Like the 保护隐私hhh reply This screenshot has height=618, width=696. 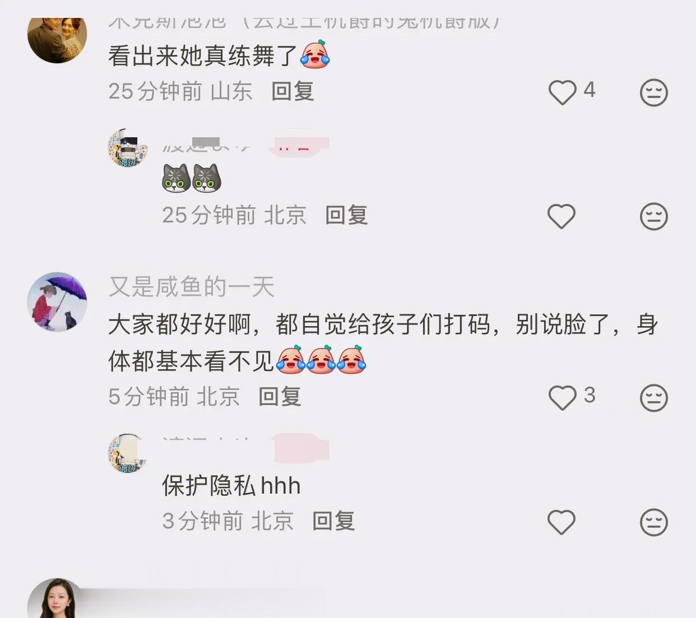562,522
